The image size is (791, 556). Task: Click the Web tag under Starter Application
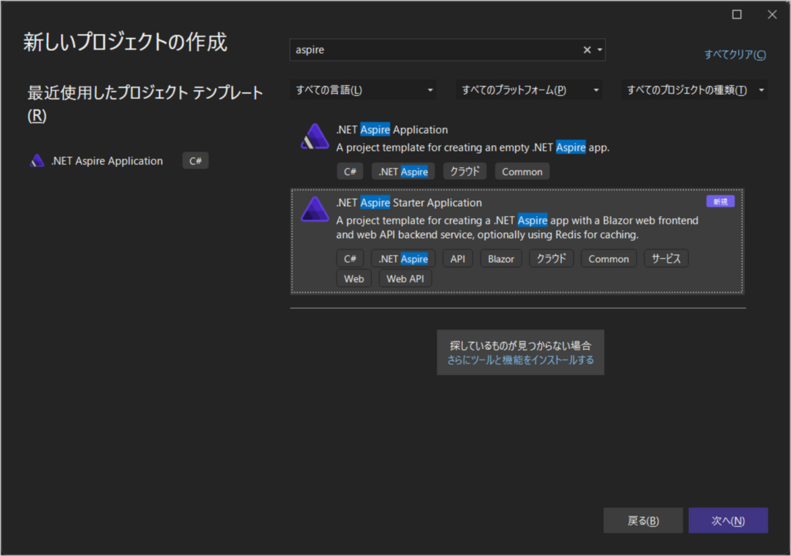[x=354, y=279]
